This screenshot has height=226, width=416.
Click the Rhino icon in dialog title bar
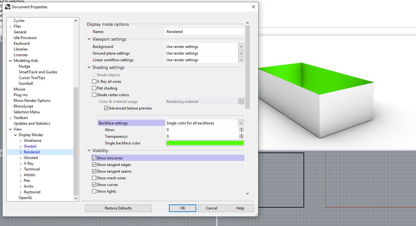[8, 7]
